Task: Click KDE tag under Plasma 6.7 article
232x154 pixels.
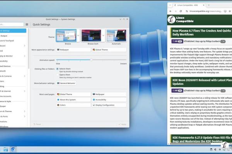Action: (x=177, y=42)
